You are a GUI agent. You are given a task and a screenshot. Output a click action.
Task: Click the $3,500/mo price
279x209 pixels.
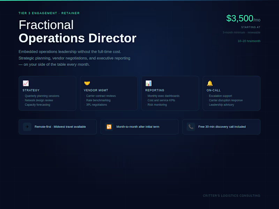coord(243,18)
